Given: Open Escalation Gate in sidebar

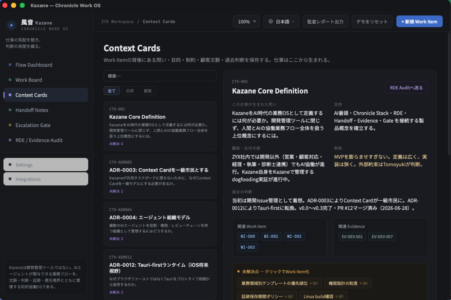Looking at the screenshot, I should click(x=46, y=125).
